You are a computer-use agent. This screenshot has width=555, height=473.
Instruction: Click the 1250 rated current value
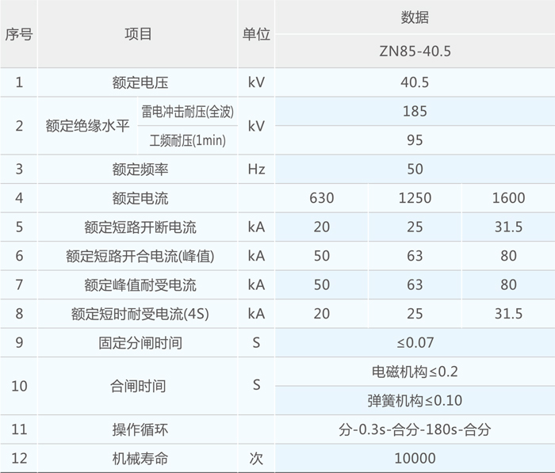point(415,198)
